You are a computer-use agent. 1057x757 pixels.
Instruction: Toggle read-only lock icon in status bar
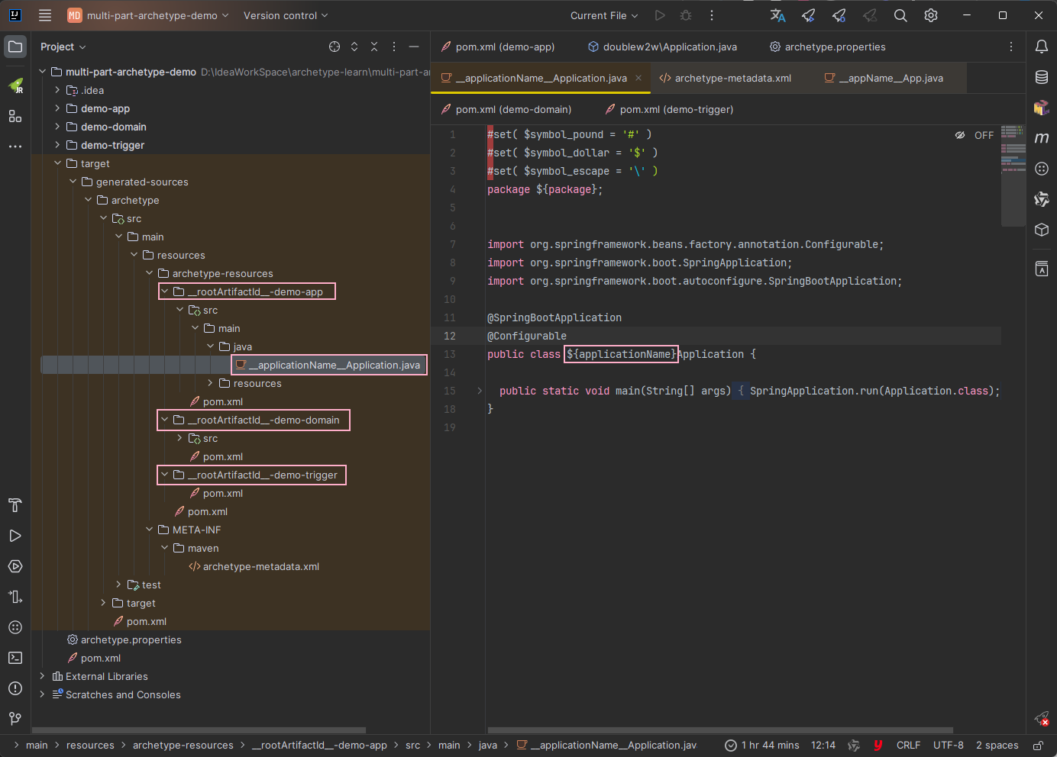[1038, 746]
